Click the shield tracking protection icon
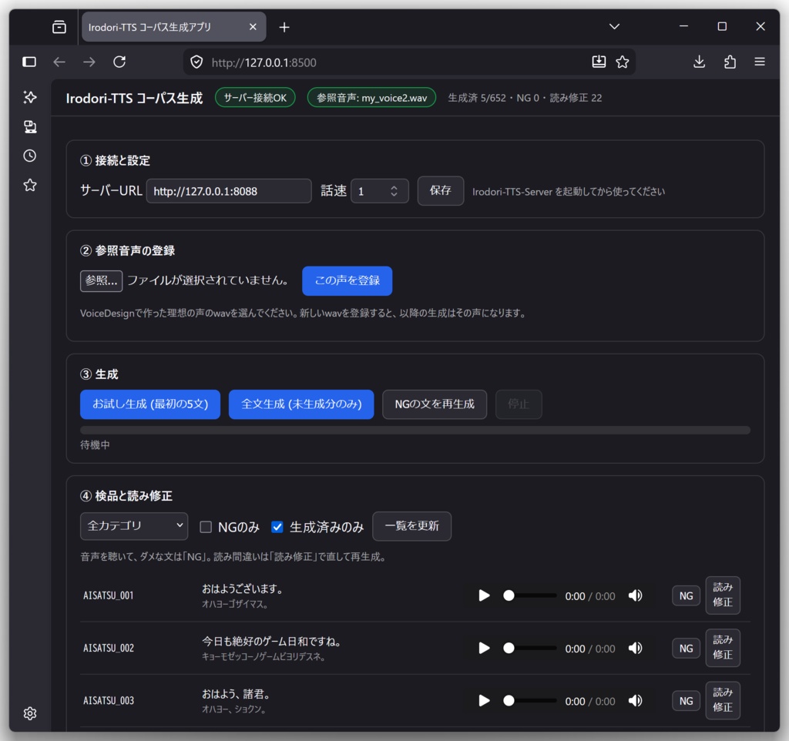This screenshot has width=789, height=741. click(196, 62)
